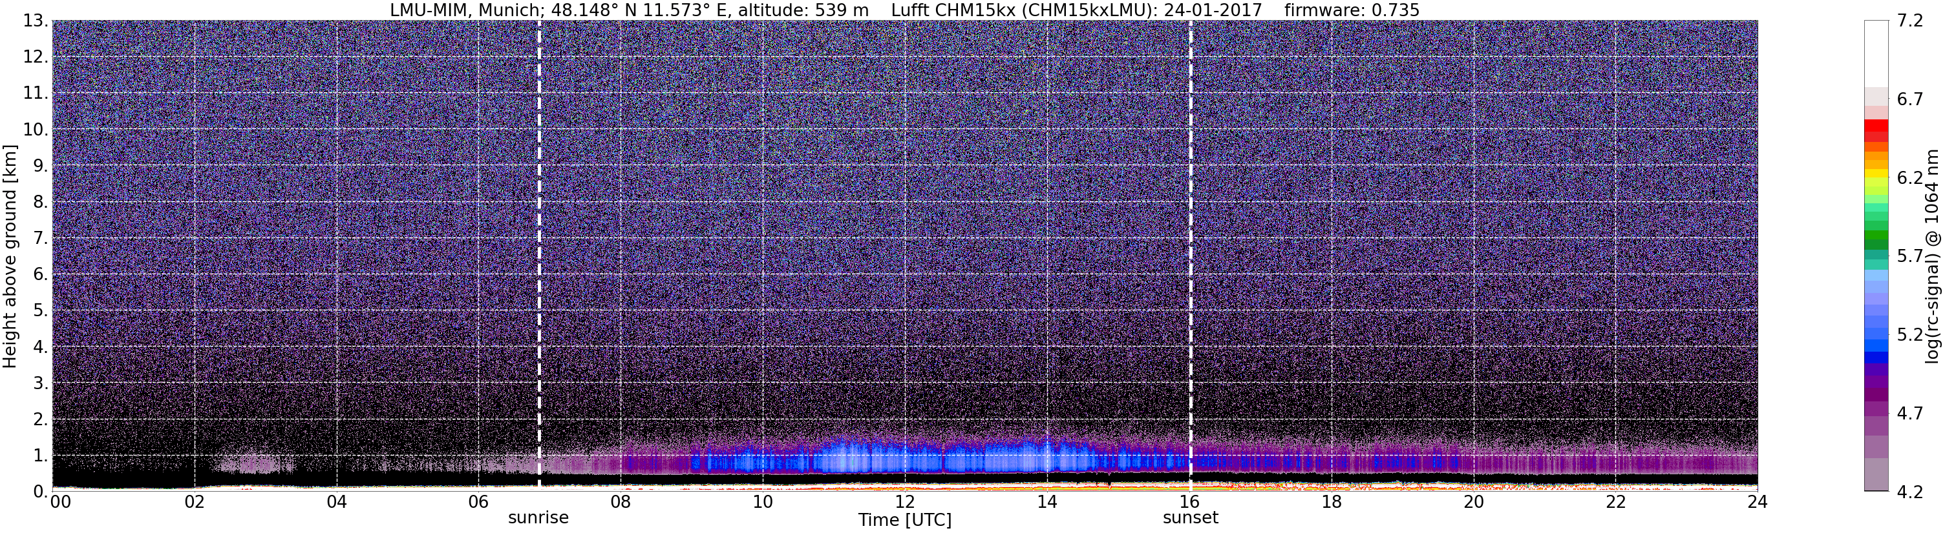Click the 'Time [UTC]' axis label
The width and height of the screenshot is (1945, 533).
[x=904, y=520]
